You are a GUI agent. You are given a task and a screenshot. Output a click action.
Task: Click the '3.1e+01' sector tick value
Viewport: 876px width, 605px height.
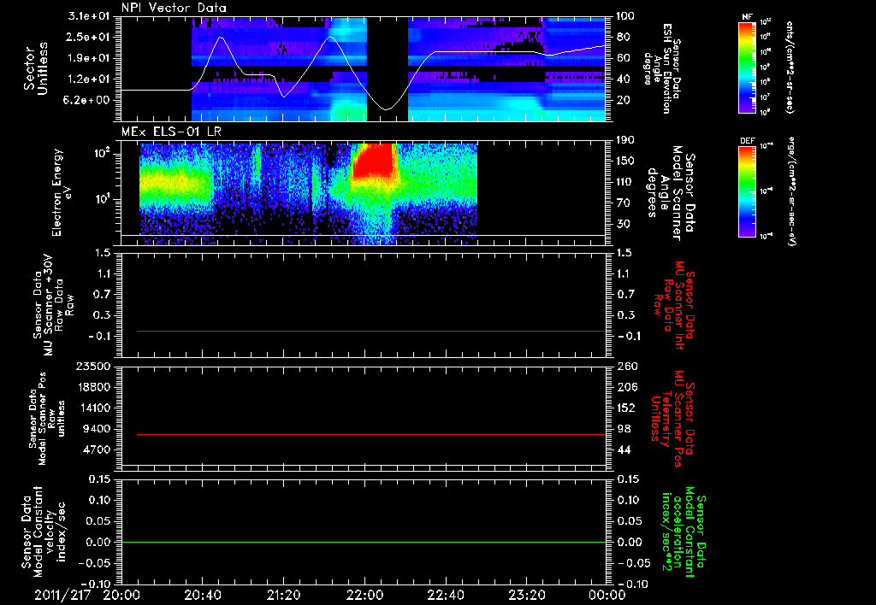coord(91,16)
